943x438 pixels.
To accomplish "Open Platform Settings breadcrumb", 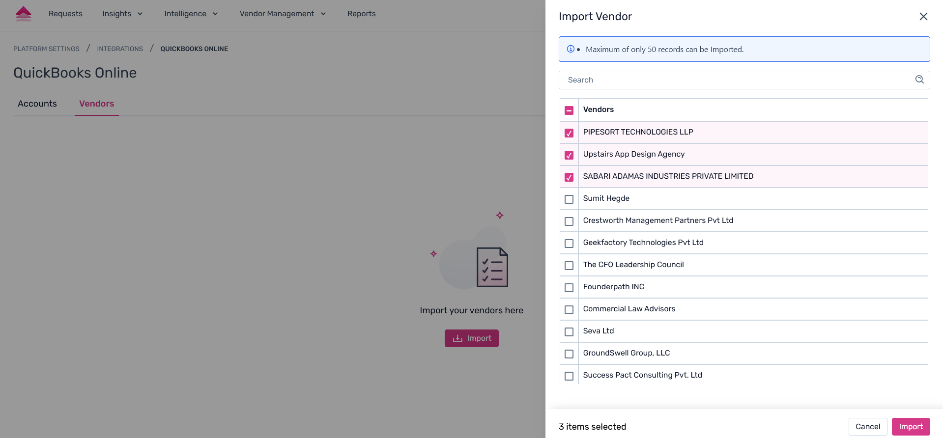I will tap(46, 49).
